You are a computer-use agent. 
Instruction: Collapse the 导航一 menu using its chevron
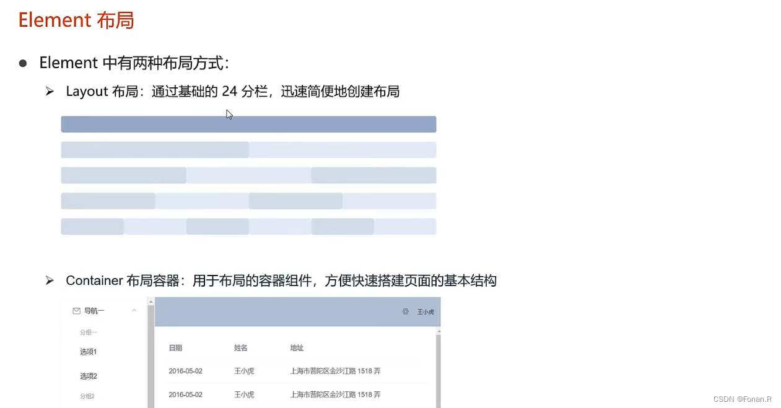click(134, 311)
